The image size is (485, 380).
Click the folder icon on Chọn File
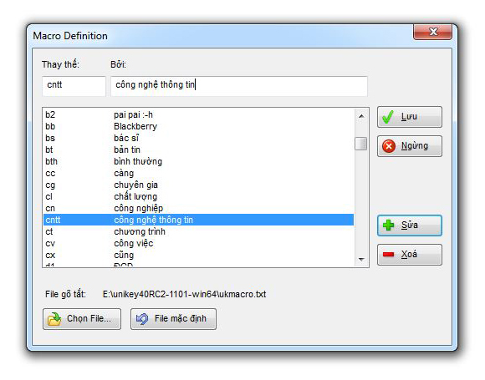click(54, 319)
